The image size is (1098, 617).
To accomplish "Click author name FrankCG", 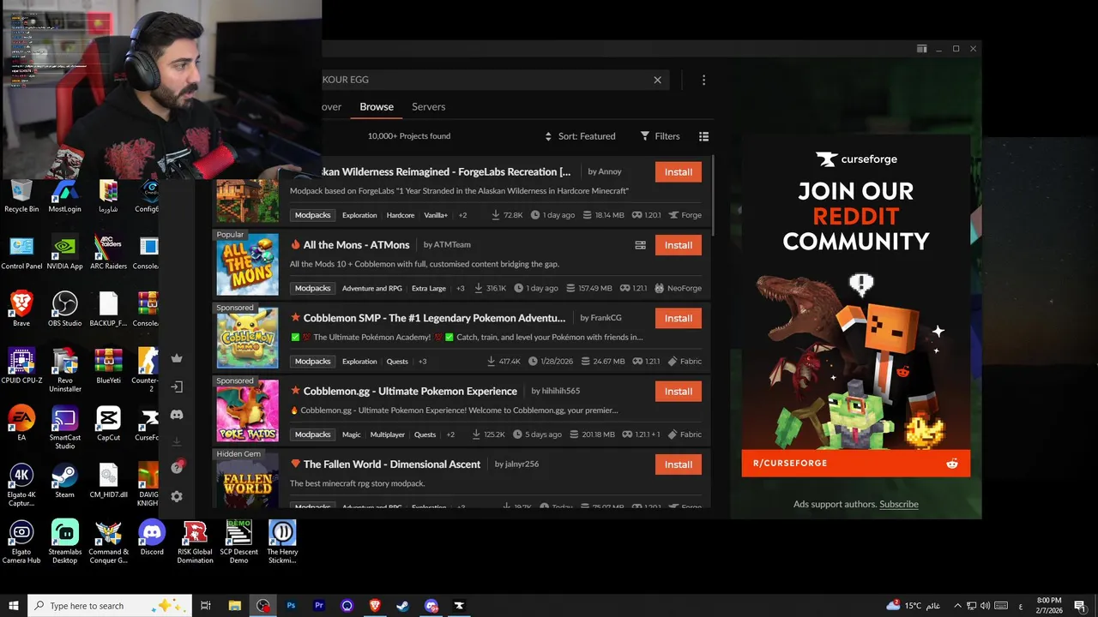I will 606,318.
